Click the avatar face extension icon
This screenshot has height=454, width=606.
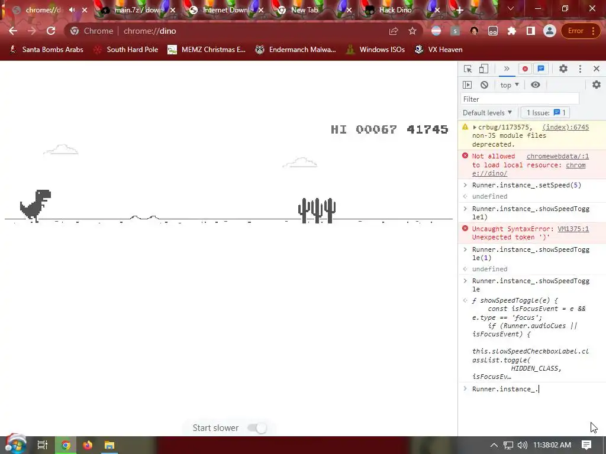[474, 31]
